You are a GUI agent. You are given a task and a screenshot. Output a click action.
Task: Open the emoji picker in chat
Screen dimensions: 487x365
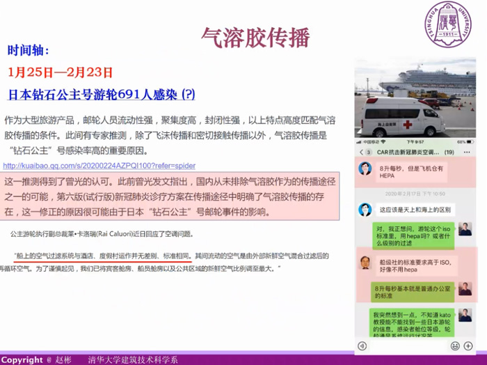(x=455, y=345)
